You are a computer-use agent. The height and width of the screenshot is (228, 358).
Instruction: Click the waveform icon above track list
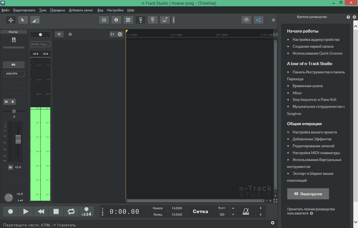coord(112,34)
